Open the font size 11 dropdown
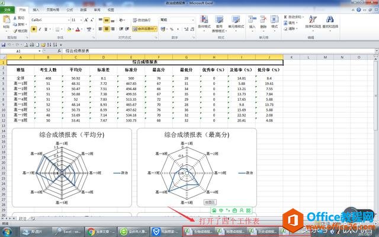 pyautogui.click(x=81, y=20)
